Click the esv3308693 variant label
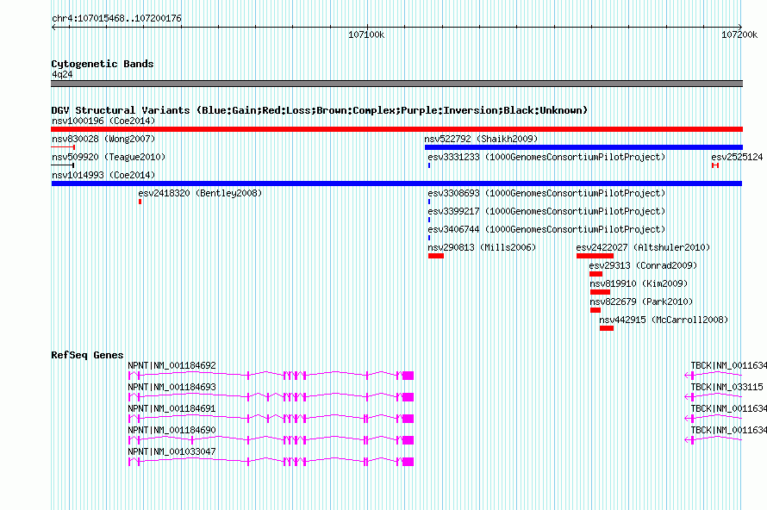Image resolution: width=767 pixels, height=510 pixels. pos(546,193)
